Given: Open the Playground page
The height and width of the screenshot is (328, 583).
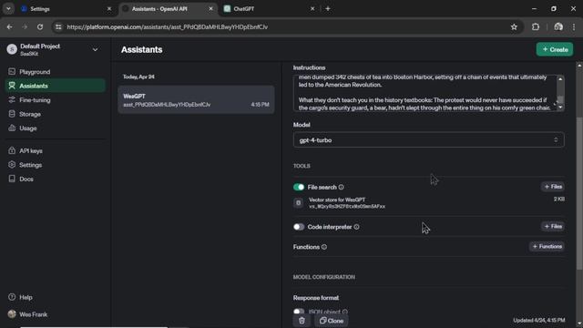Looking at the screenshot, I should [35, 72].
